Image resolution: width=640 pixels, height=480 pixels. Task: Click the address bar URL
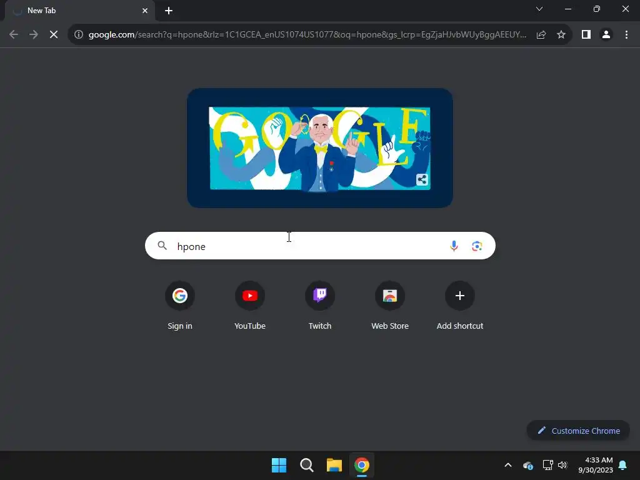[307, 35]
